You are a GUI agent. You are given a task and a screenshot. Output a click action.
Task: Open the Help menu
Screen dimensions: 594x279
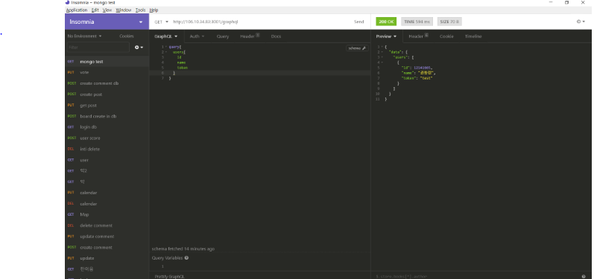click(x=154, y=10)
